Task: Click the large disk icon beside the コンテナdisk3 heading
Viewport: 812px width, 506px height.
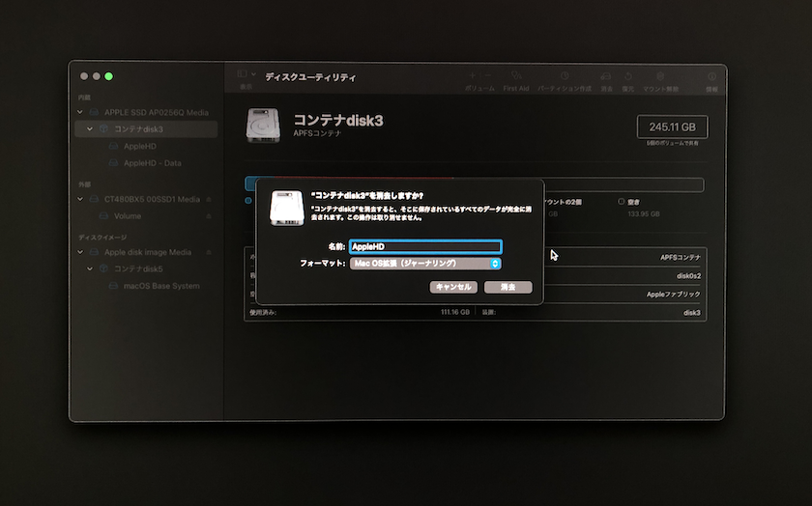Action: [263, 126]
